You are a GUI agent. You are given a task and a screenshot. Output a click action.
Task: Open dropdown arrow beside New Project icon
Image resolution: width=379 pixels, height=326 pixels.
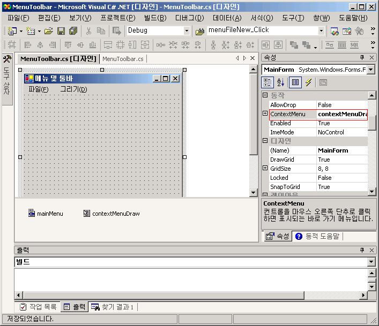(x=21, y=31)
